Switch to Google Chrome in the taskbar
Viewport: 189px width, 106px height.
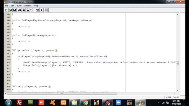pyautogui.click(x=85, y=102)
